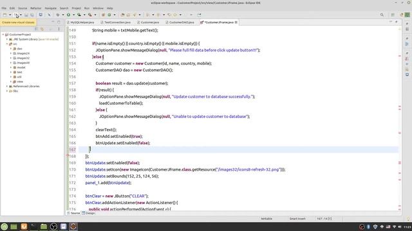Click the New Java Class green icon
412x231 pixels.
[x=109, y=15]
